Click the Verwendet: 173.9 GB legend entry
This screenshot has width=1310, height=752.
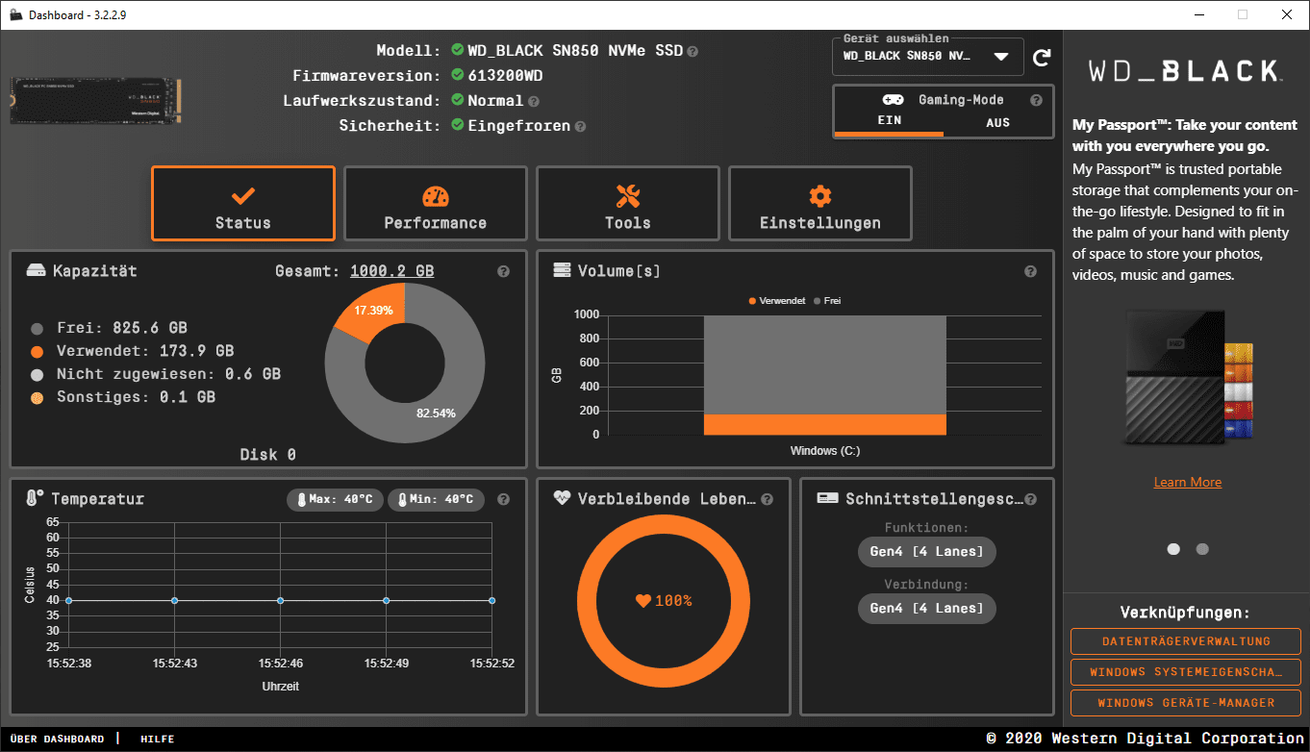[132, 351]
